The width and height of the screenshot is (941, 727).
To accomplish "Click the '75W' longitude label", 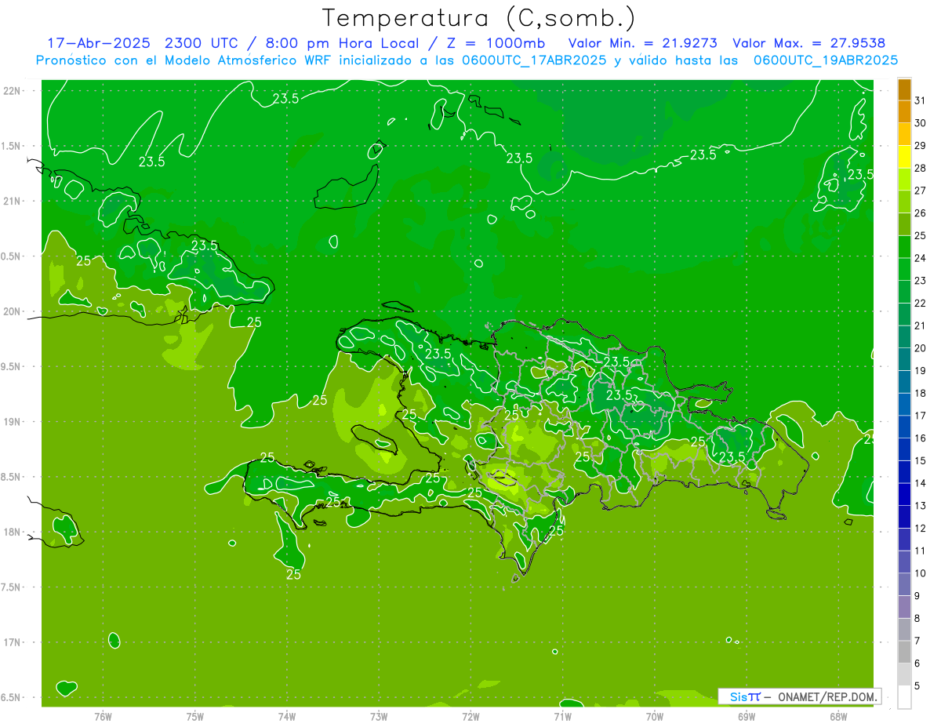I will coord(195,716).
